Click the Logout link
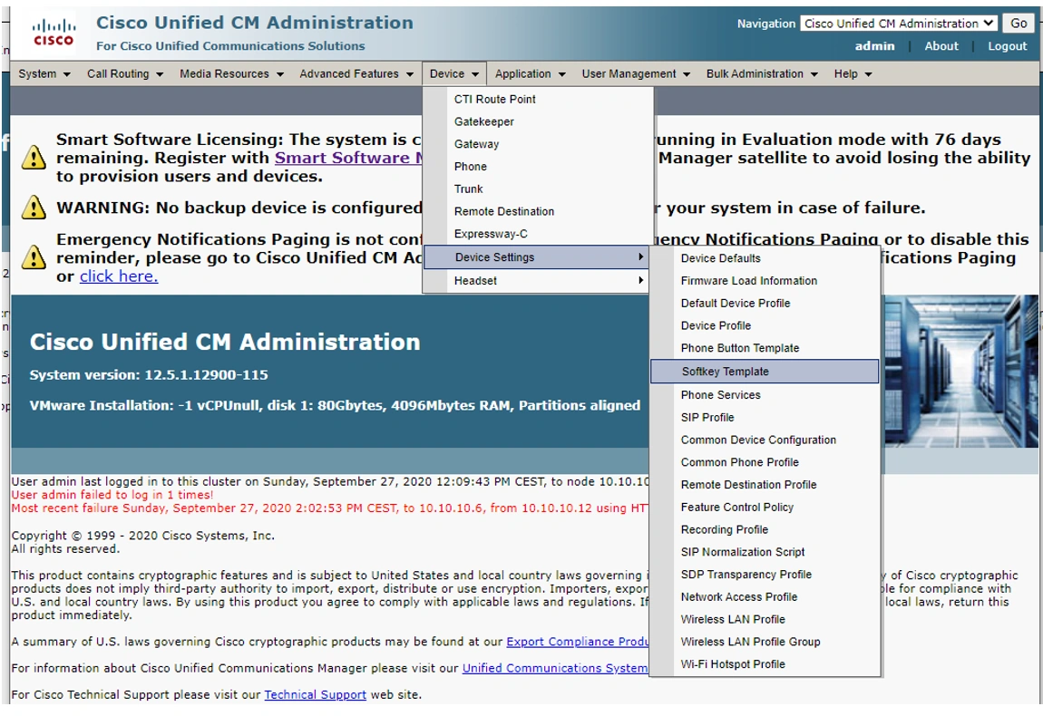Image resolution: width=1043 pixels, height=716 pixels. point(1007,46)
